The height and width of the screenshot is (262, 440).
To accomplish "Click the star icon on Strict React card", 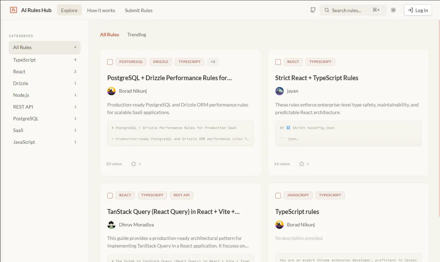I will point(302,164).
